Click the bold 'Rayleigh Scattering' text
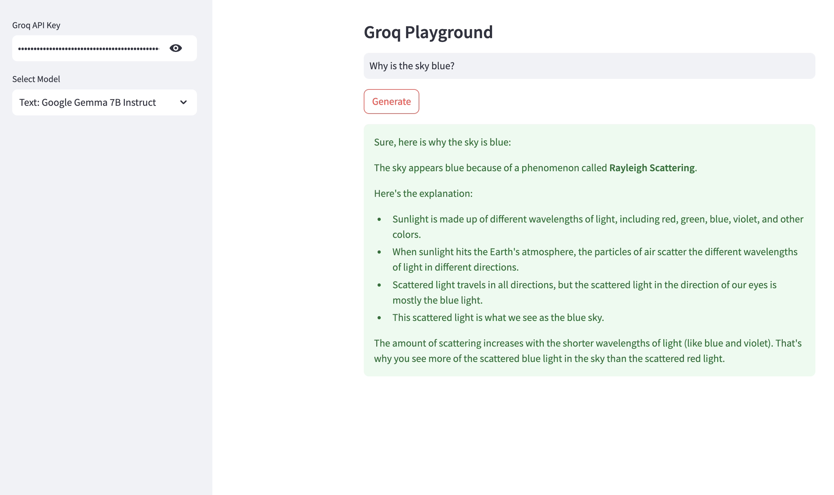The height and width of the screenshot is (495, 834). click(x=651, y=168)
